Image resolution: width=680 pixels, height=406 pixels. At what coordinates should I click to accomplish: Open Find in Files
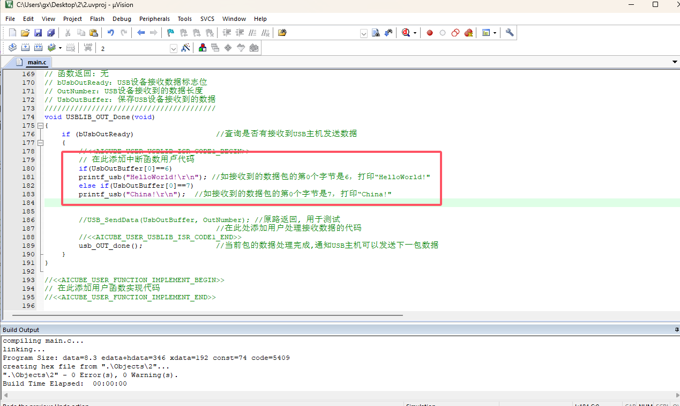pos(282,33)
